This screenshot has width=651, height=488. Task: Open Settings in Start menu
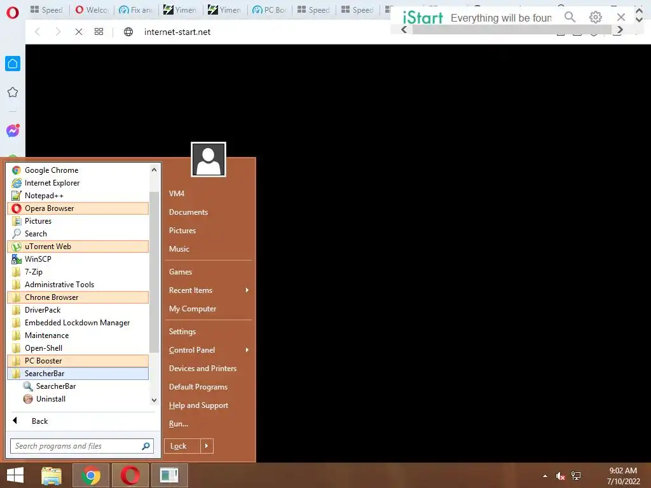(182, 332)
